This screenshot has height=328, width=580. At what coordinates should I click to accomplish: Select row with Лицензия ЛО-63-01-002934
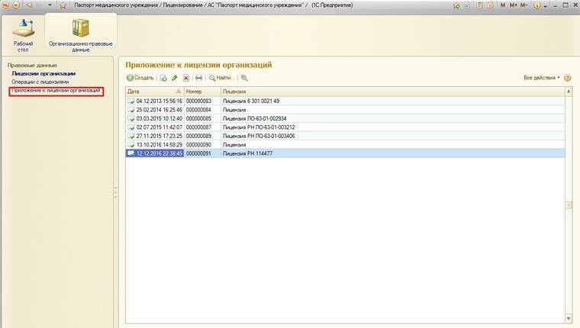[252, 118]
